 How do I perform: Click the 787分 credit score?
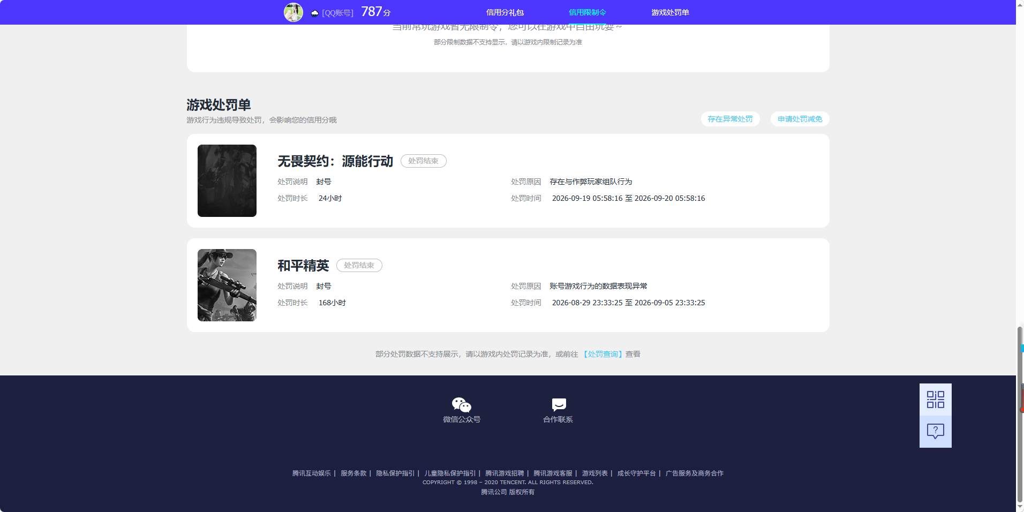pos(376,12)
